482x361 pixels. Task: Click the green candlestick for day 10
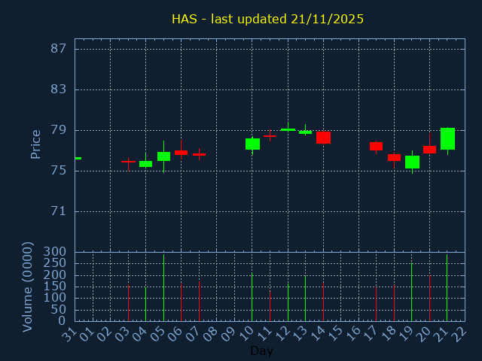pyautogui.click(x=252, y=144)
